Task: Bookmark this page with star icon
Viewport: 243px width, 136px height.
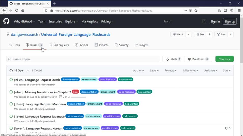Action: pos(196,10)
